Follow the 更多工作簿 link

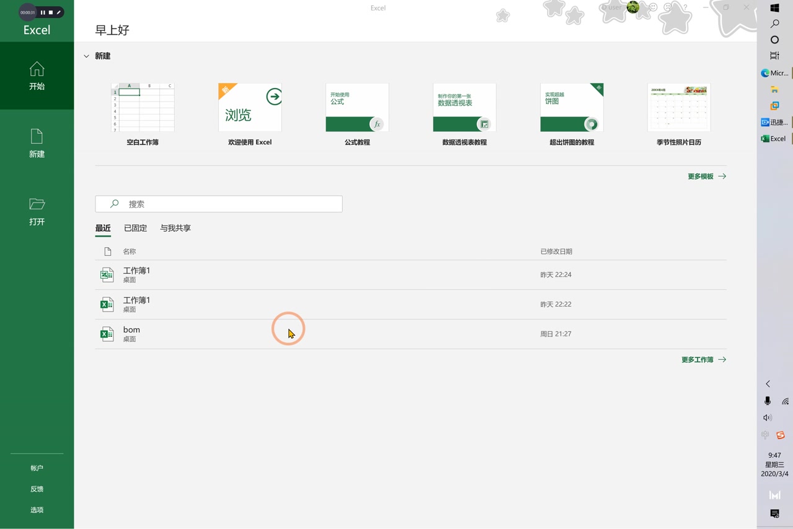[703, 360]
